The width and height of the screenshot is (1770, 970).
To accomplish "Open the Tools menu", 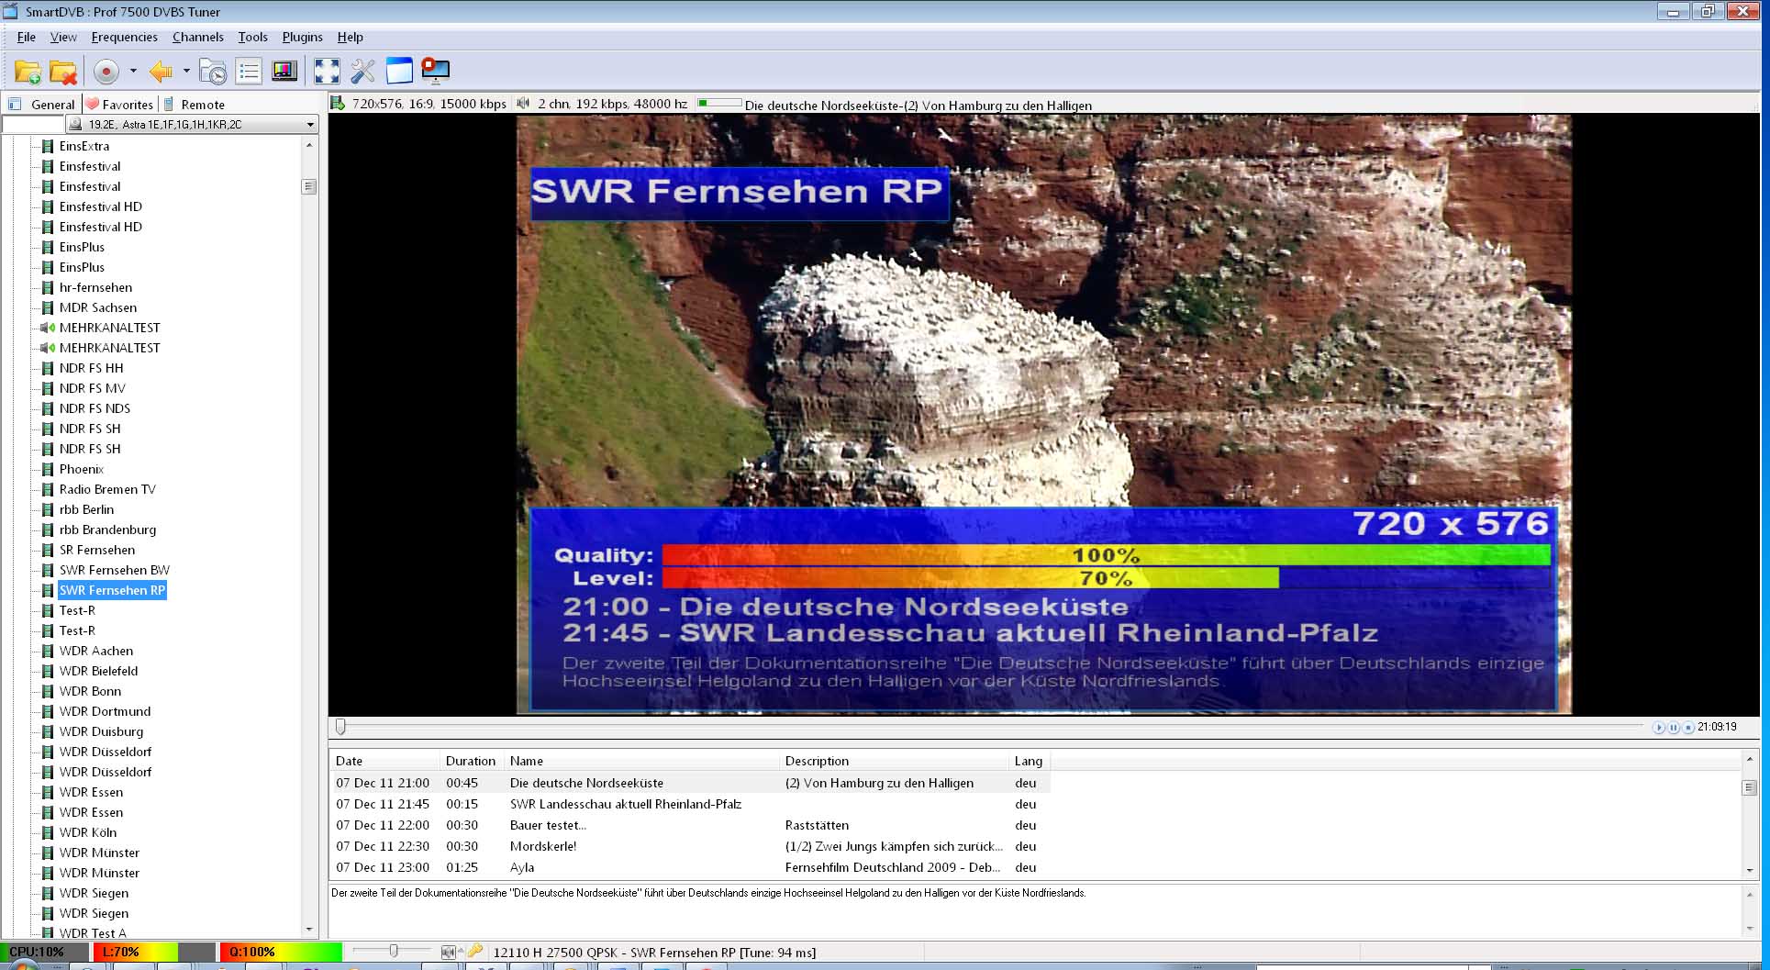I will click(x=252, y=37).
